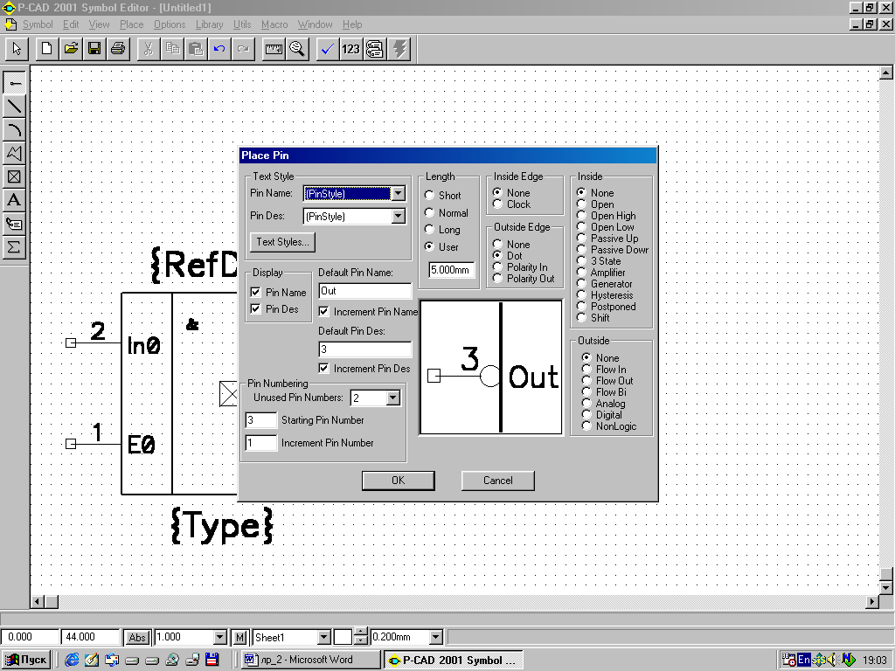The image size is (895, 671).
Task: Open the Library menu
Action: 209,24
